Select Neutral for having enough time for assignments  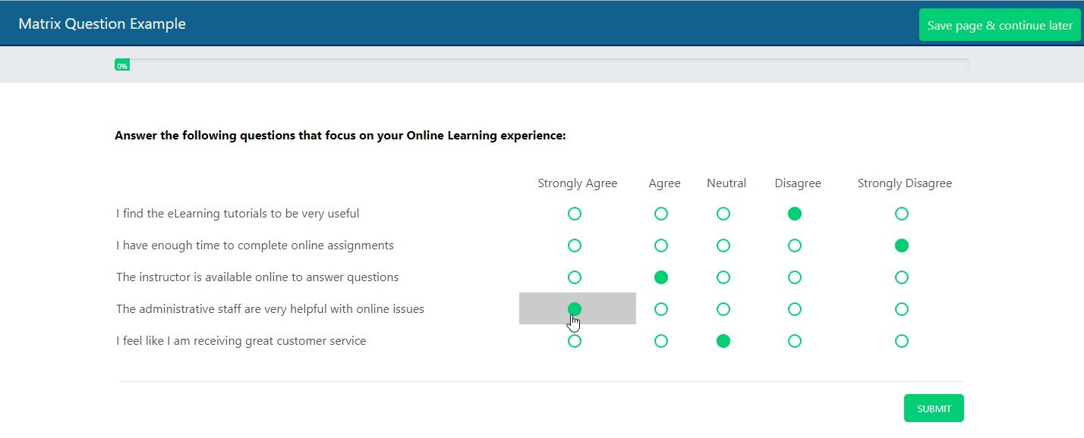coord(723,245)
